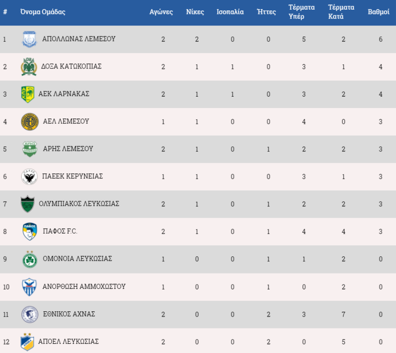Open team ΠΑΕΕΚ ΚΕΡΥΝΕΙΑΣ
396x353 pixels.
(73, 176)
